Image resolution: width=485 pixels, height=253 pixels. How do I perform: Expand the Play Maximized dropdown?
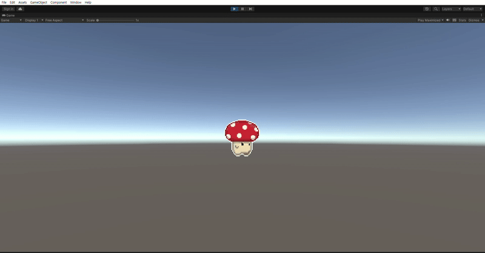[430, 20]
